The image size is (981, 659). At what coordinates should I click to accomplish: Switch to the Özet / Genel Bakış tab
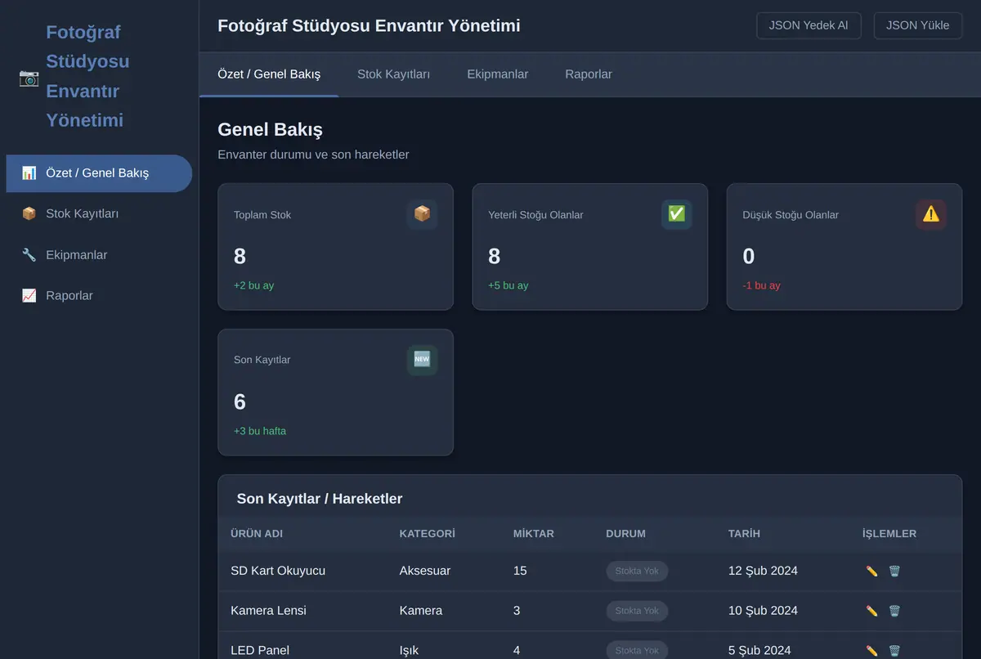click(x=269, y=74)
